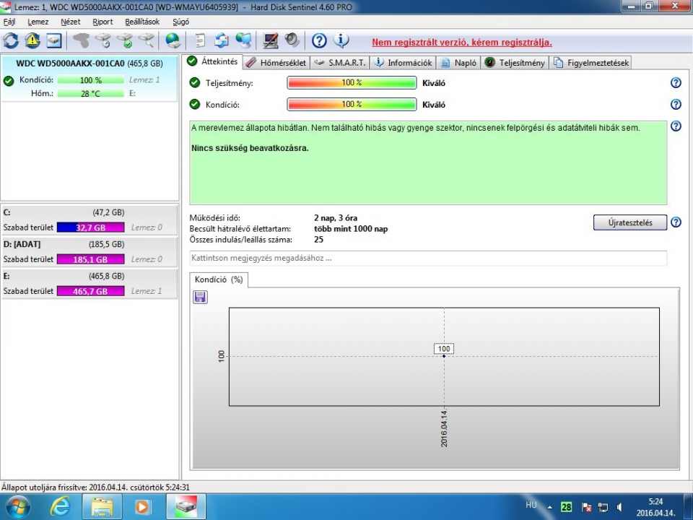
Task: Click the refresh disk status toolbar icon
Action: coord(11,40)
